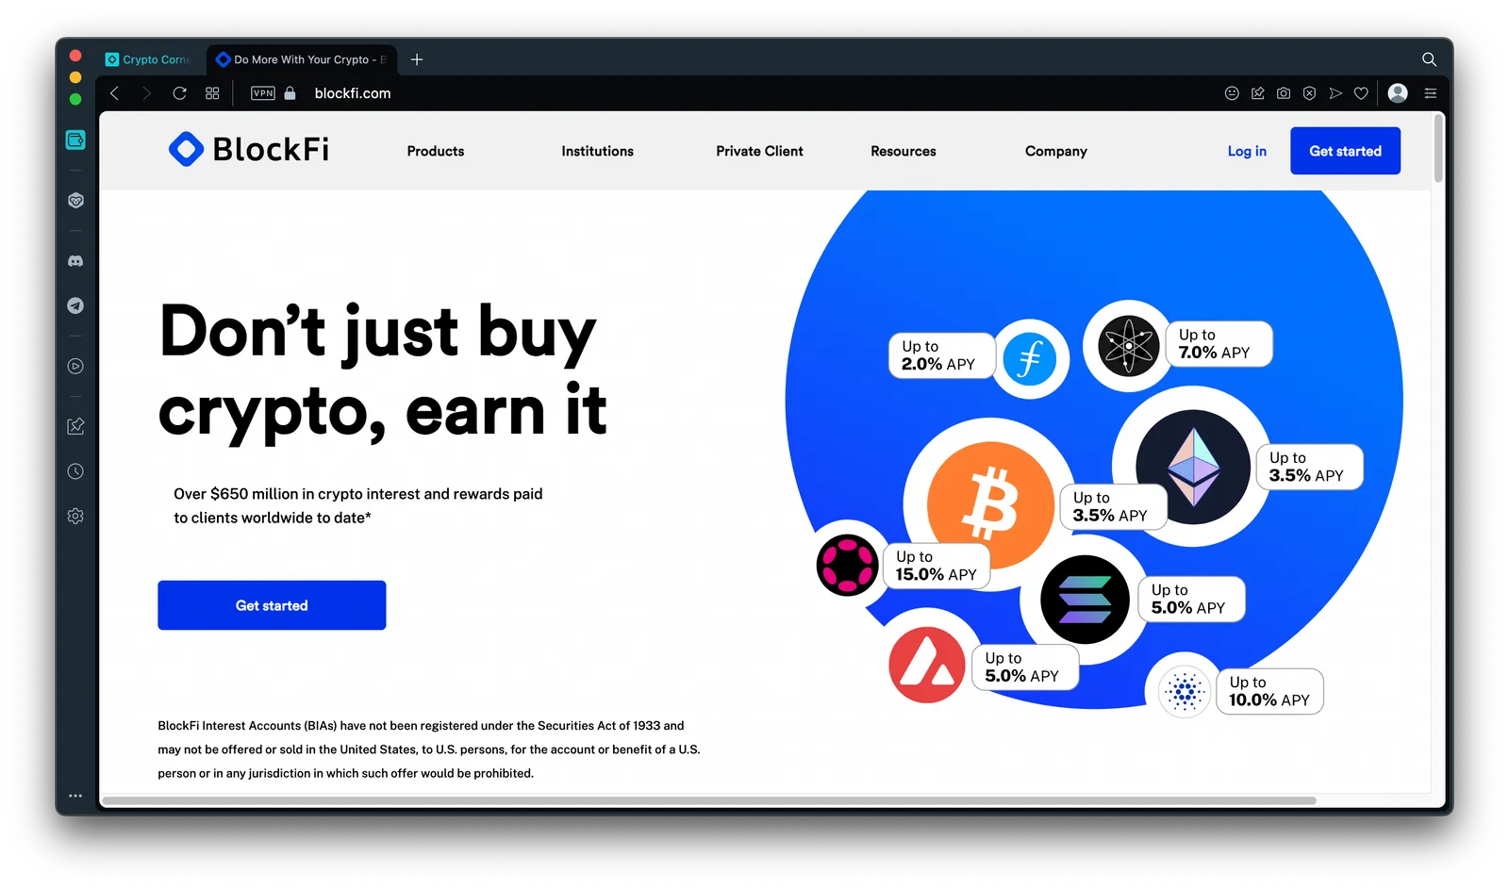Open the Telegram sidebar icon
The image size is (1509, 889).
click(x=75, y=305)
